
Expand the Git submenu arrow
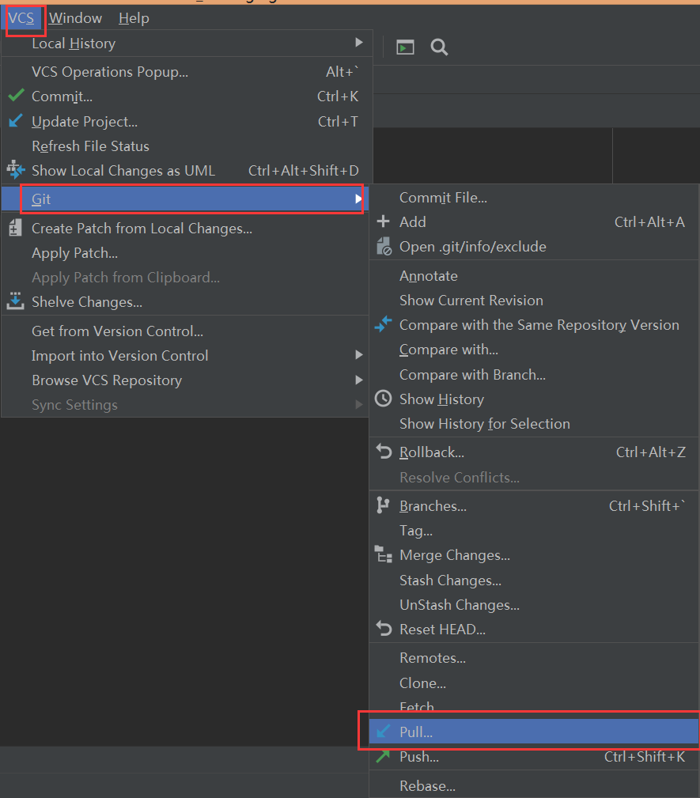[358, 199]
